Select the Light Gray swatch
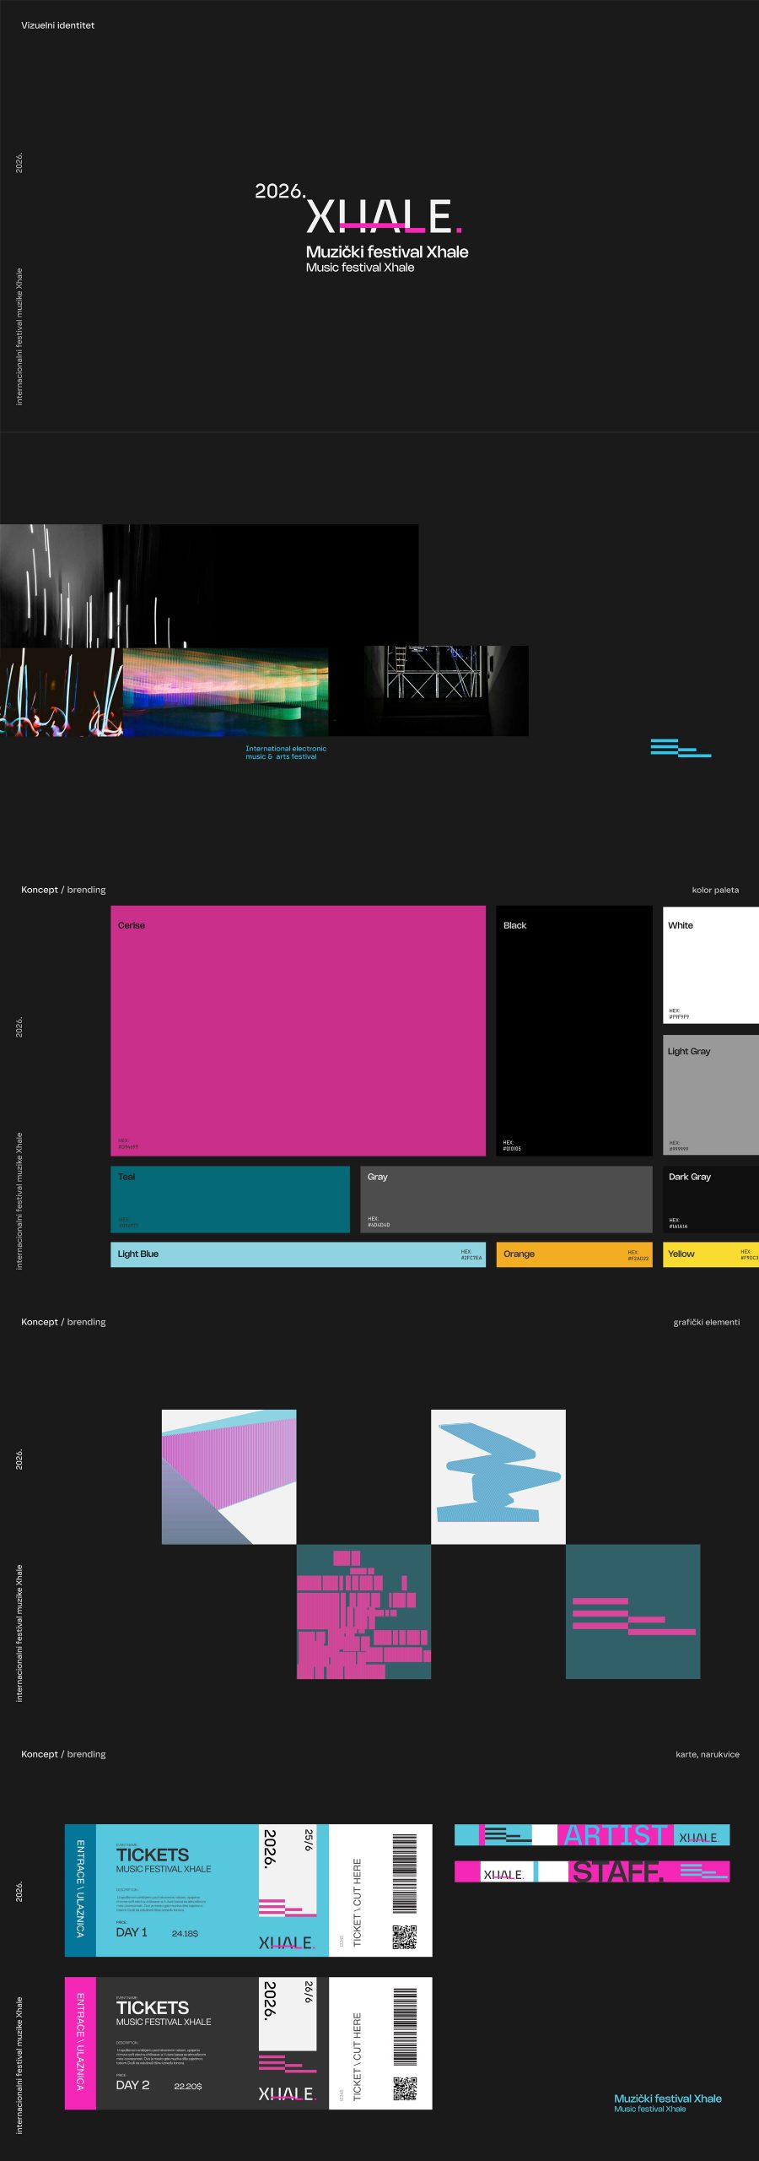 pyautogui.click(x=710, y=1094)
